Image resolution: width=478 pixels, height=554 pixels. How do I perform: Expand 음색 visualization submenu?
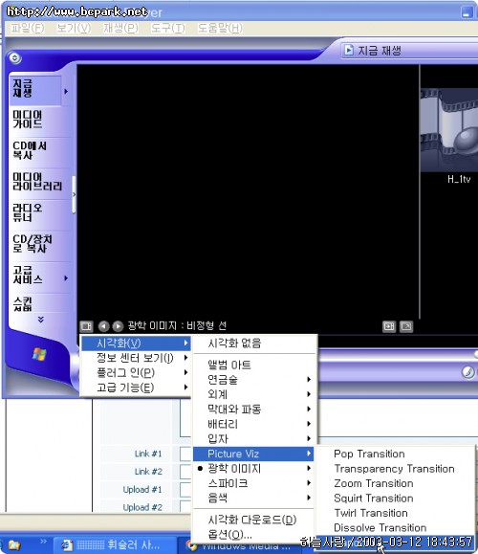click(254, 498)
